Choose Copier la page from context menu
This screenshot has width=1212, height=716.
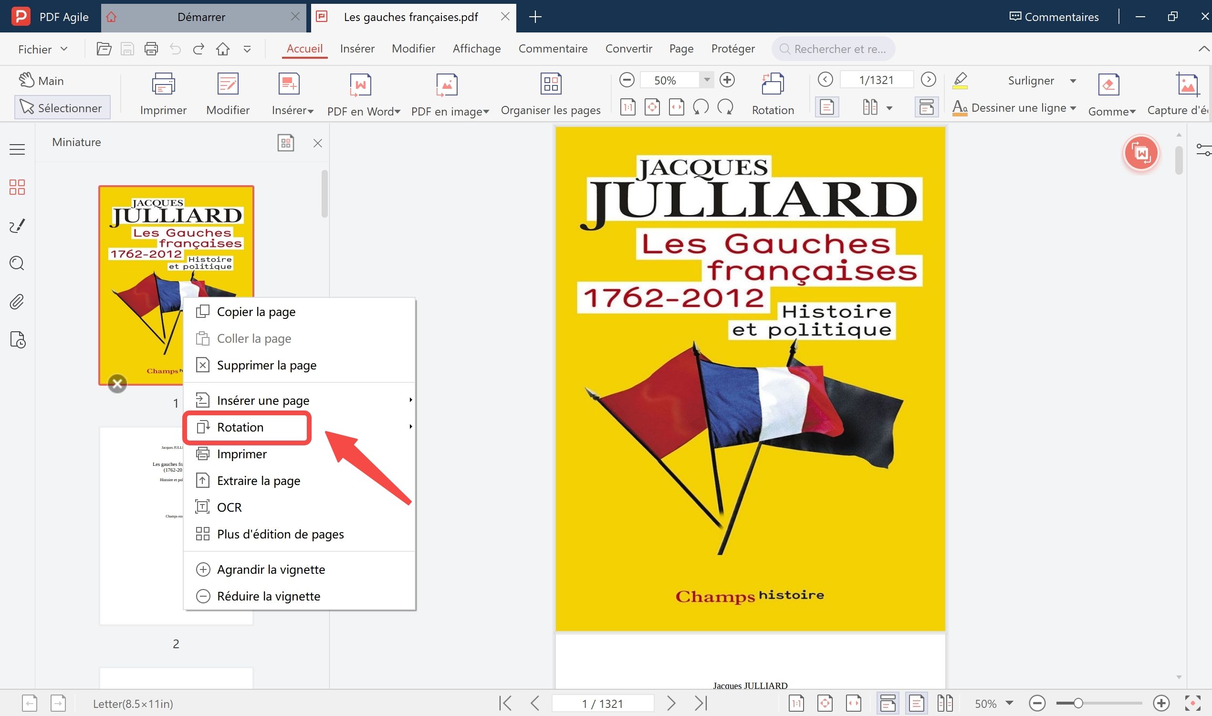[x=299, y=312]
